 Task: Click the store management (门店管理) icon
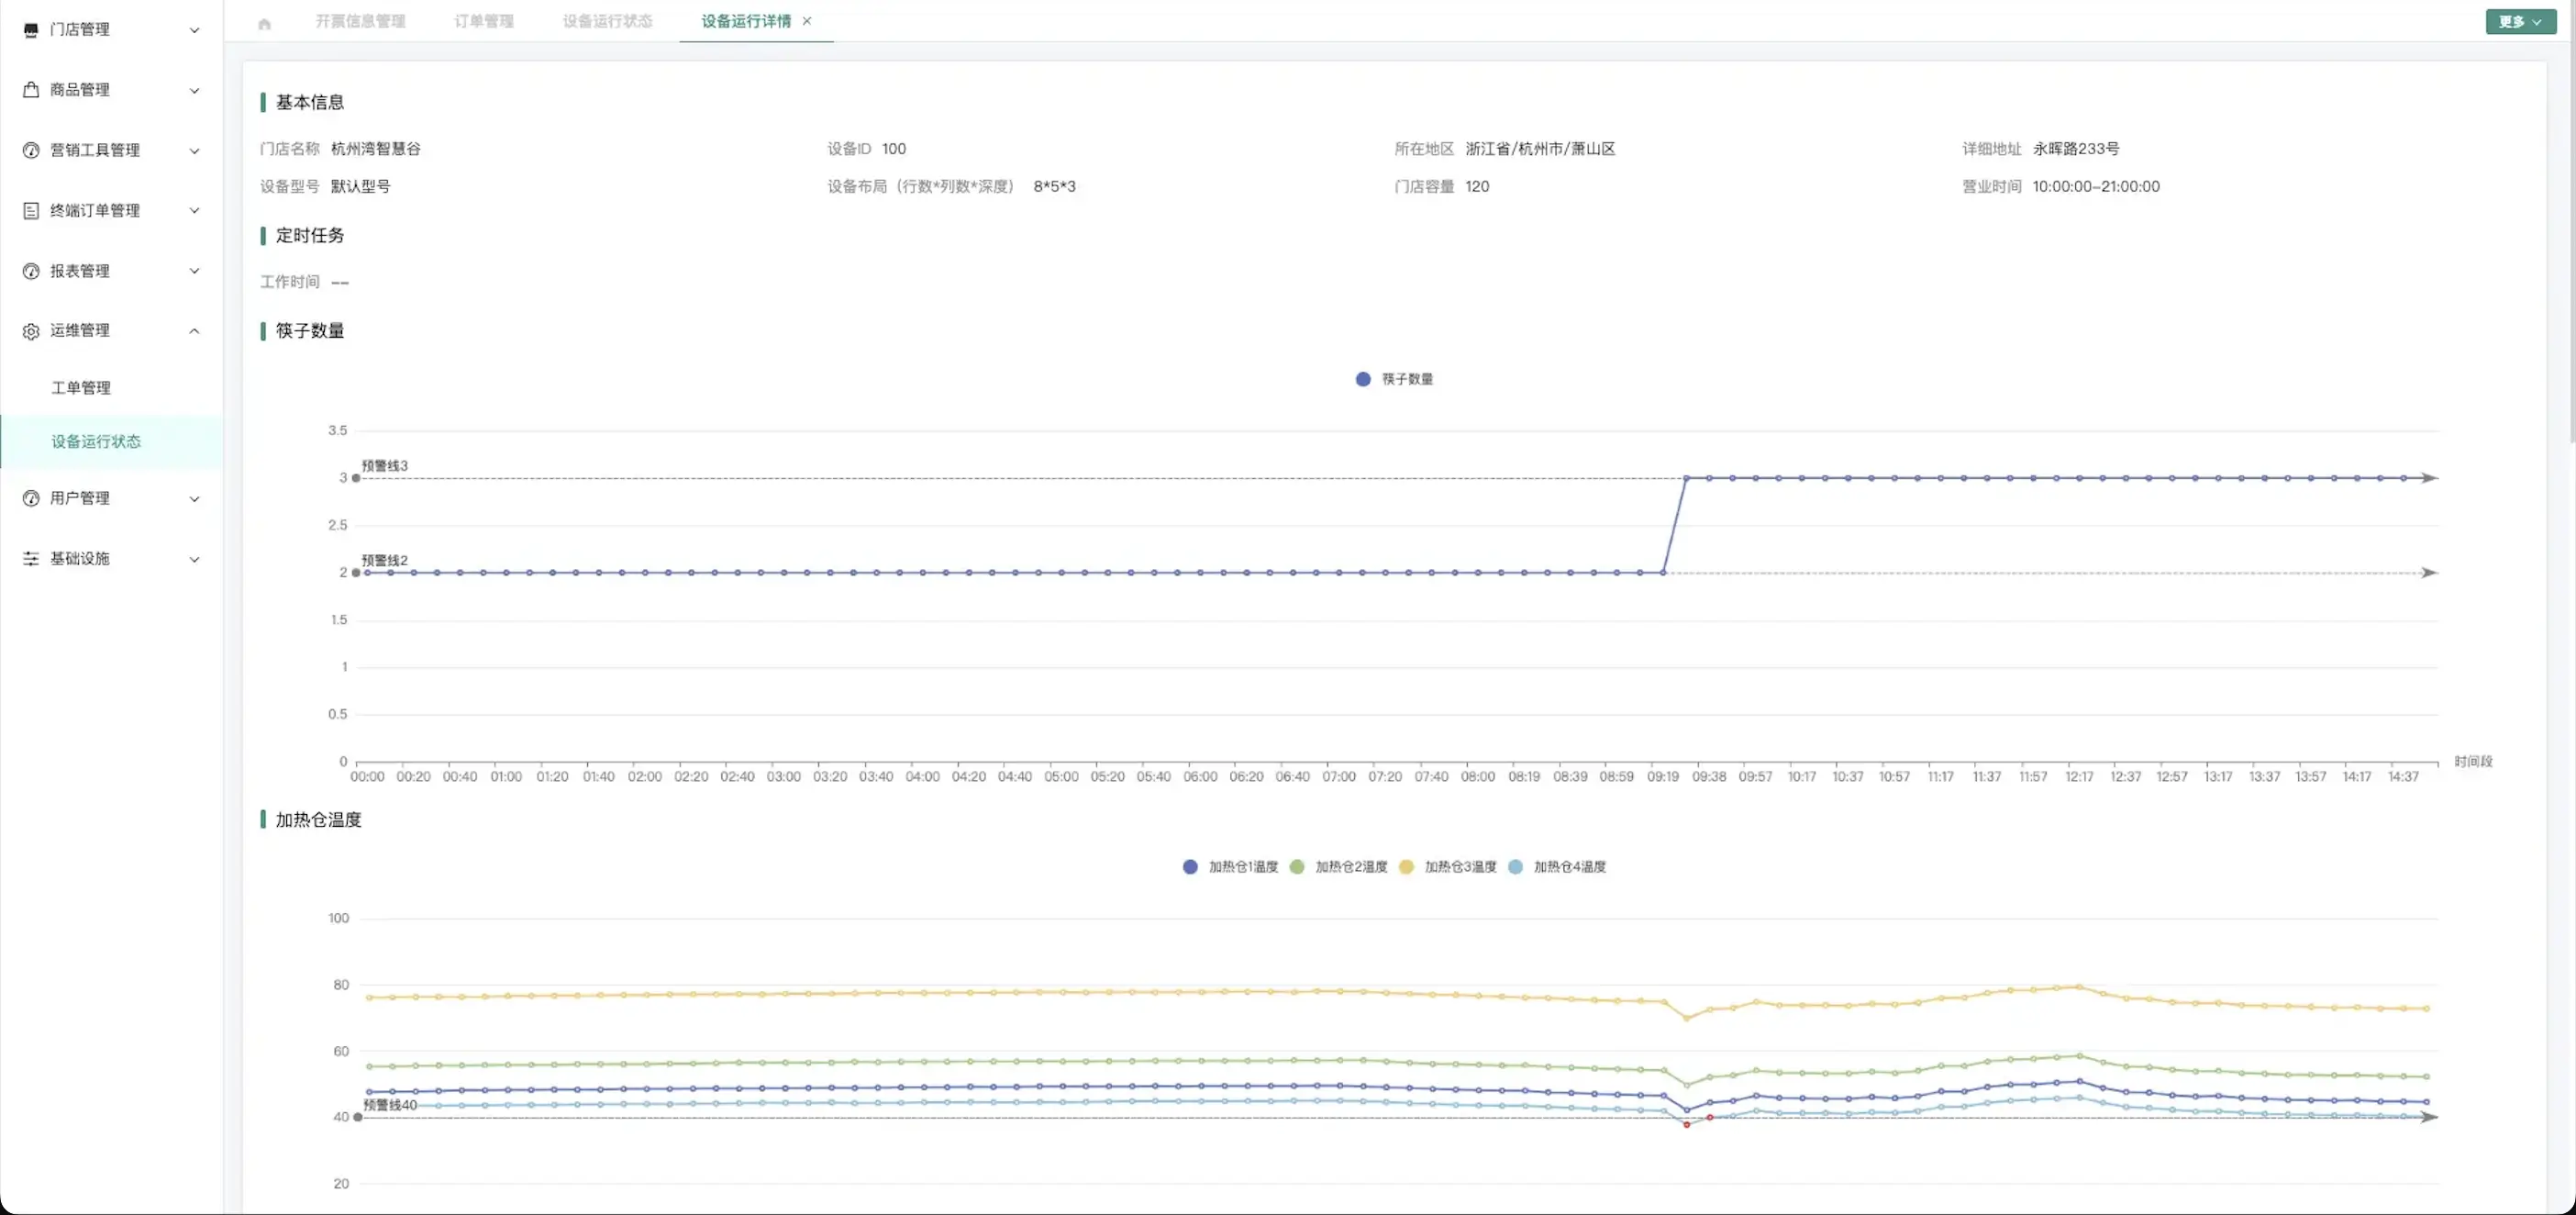(x=31, y=30)
